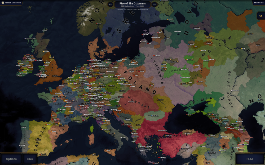Go to the previous scenario with left arrows

click(110, 4)
